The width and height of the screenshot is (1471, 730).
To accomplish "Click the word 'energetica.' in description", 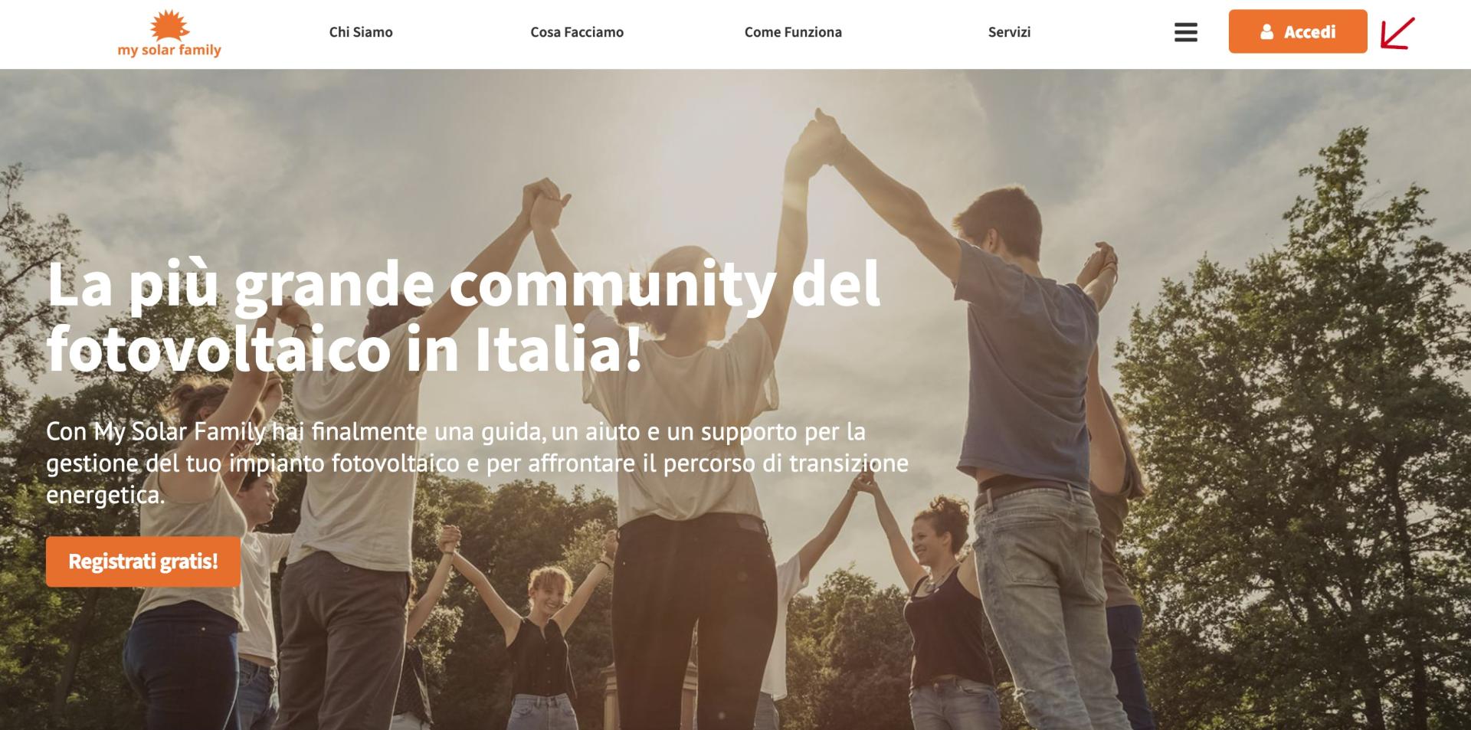I will pyautogui.click(x=106, y=495).
